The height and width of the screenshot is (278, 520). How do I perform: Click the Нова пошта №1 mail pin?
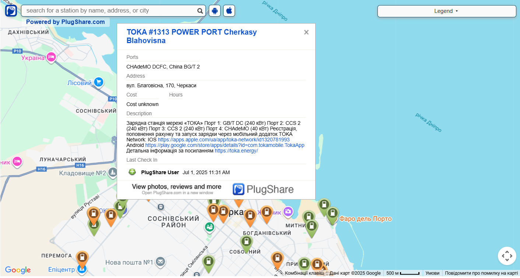click(160, 262)
